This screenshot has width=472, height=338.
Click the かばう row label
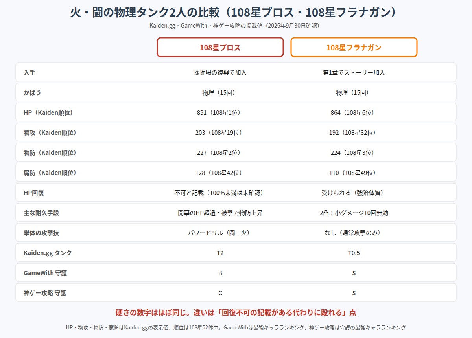32,93
